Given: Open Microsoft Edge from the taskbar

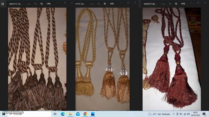Looking at the screenshot, I should [x=63, y=114].
